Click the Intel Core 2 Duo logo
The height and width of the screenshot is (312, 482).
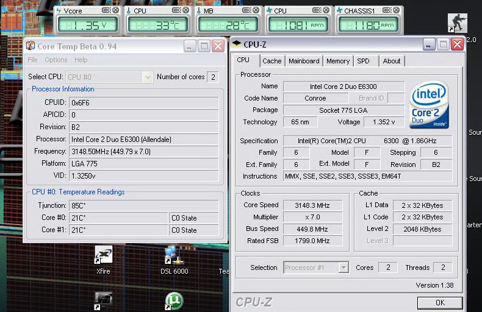429,105
